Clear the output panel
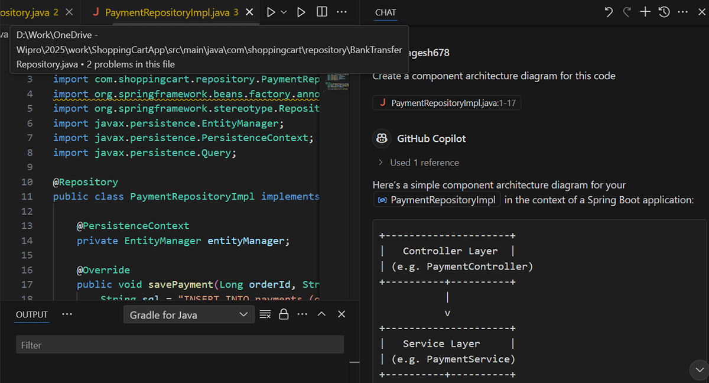 [265, 314]
